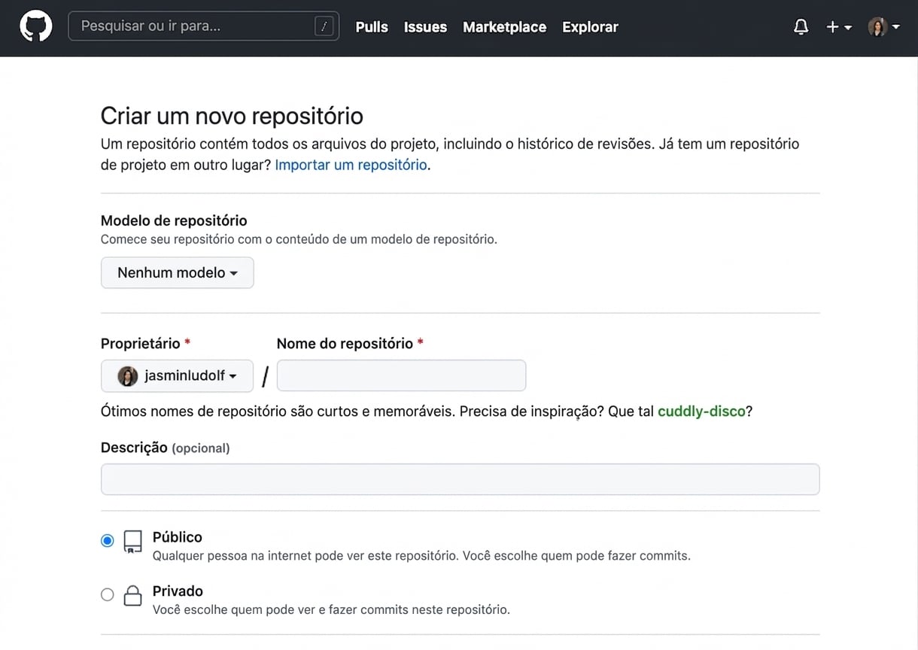Open the user avatar menu in header
918x650 pixels.
point(883,27)
